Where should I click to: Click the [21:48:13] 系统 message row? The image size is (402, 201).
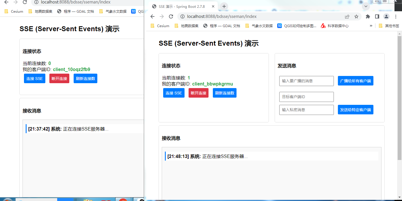point(271,156)
